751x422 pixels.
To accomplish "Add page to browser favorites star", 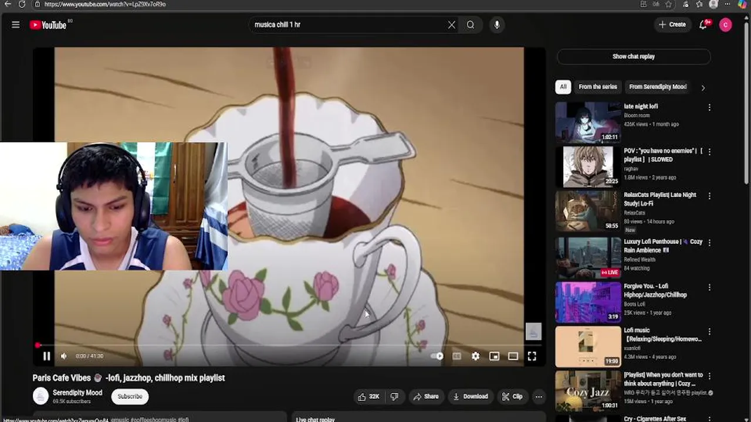I will pos(668,4).
